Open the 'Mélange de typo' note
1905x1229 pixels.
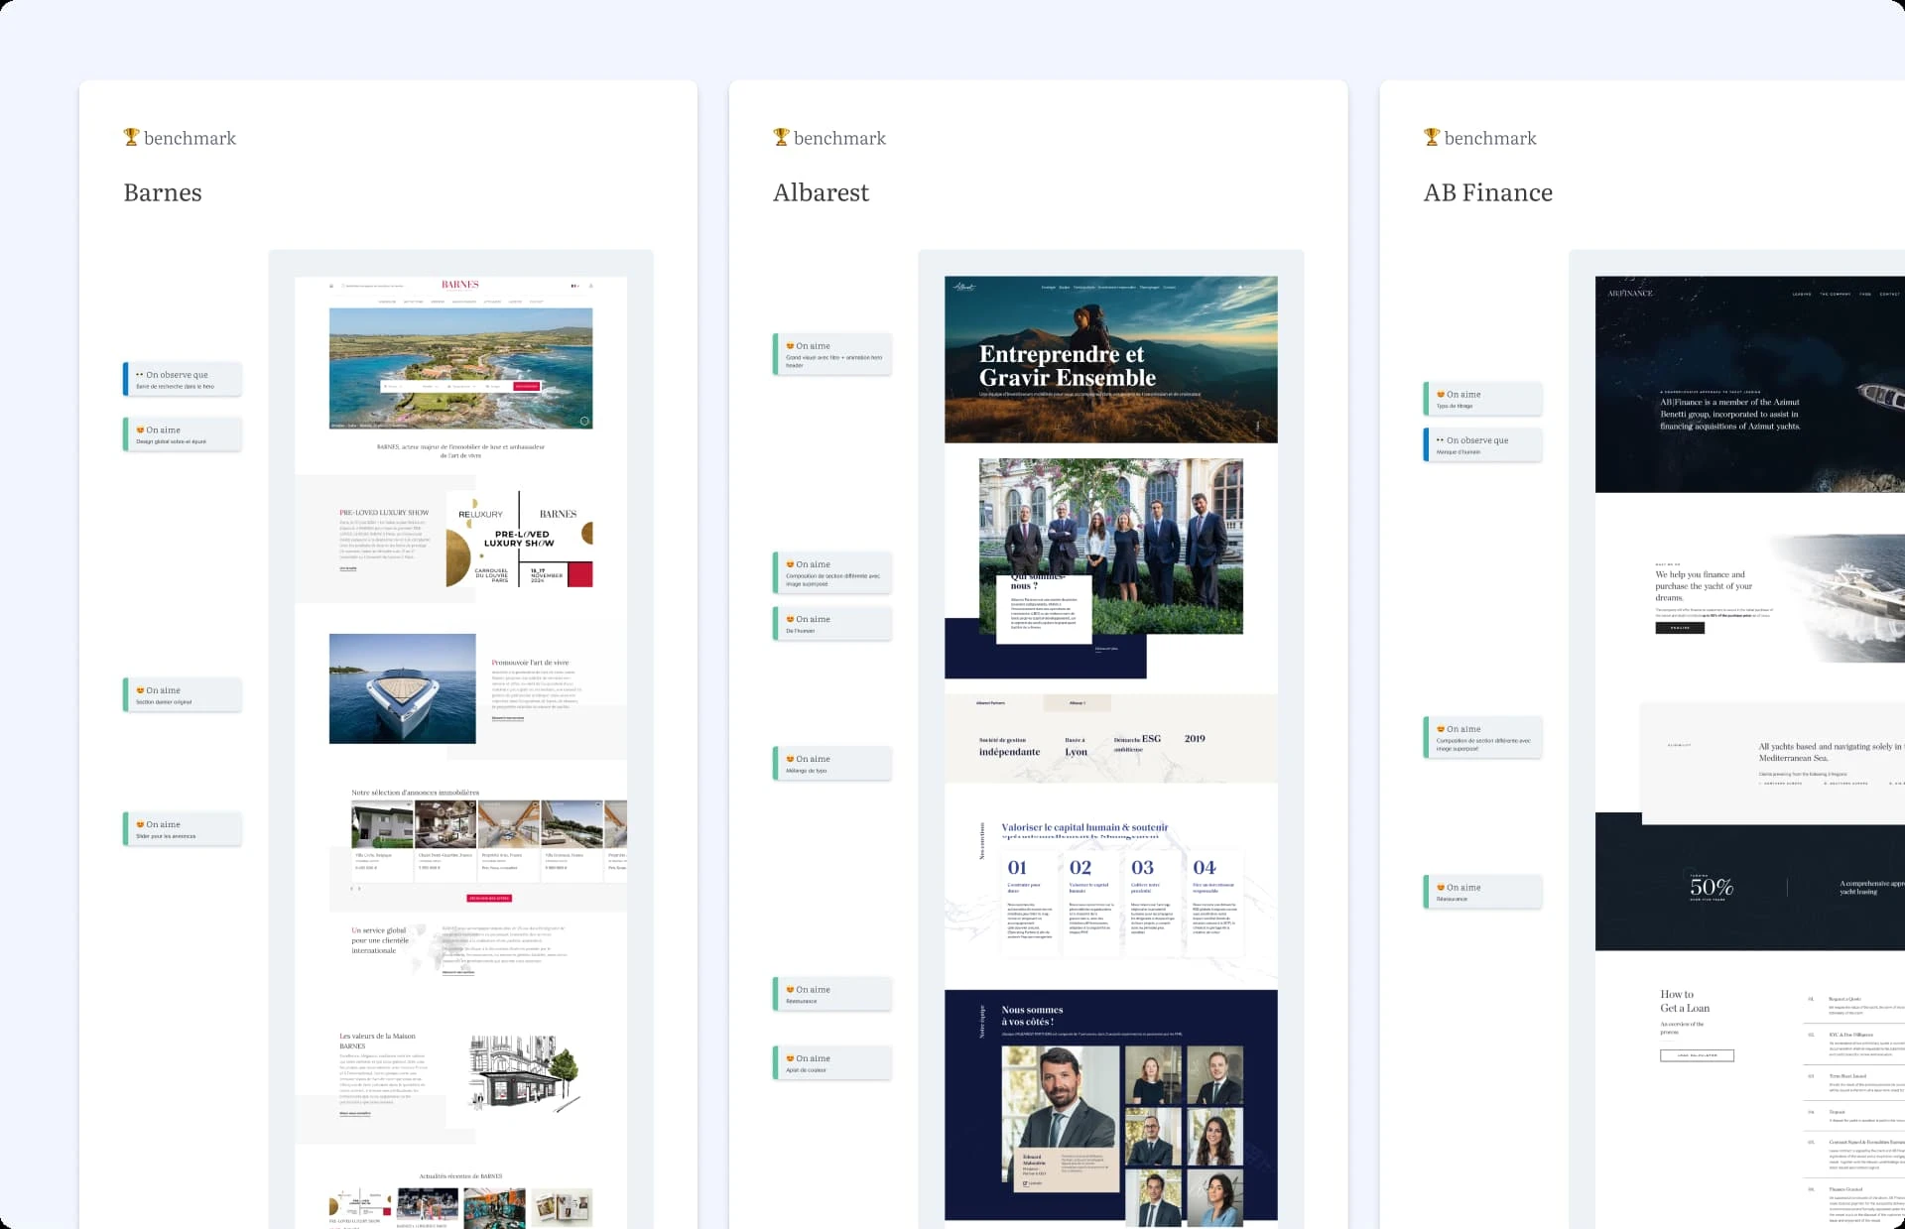832,764
